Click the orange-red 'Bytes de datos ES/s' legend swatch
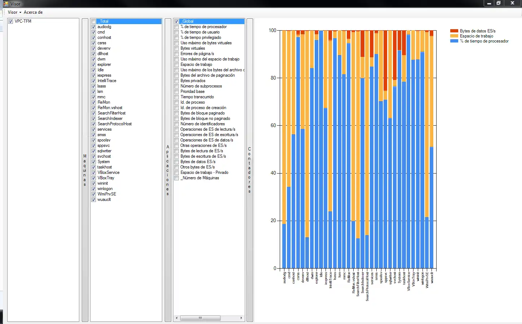 454,31
